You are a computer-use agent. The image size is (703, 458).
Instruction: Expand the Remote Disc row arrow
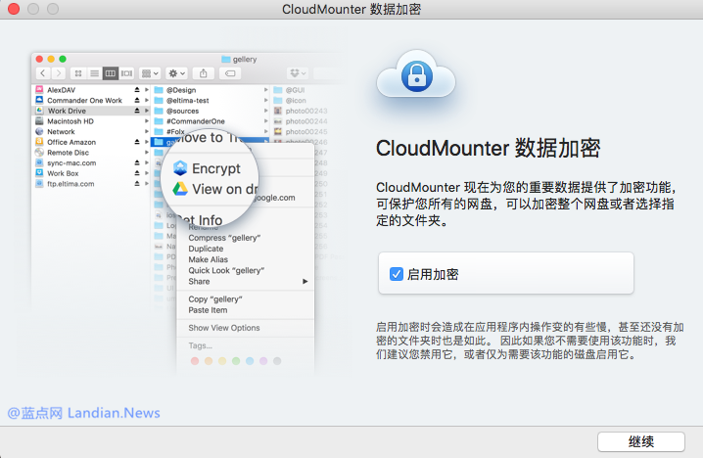147,153
